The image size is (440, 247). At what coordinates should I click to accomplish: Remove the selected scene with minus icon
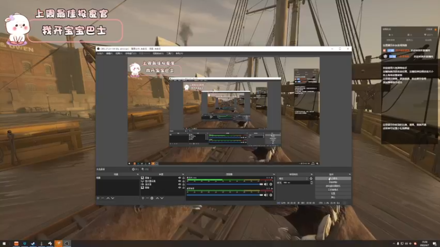click(103, 198)
